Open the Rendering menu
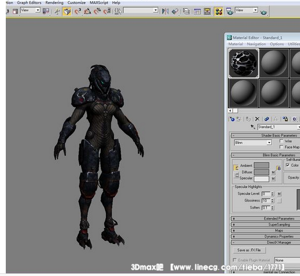The width and height of the screenshot is (300, 276). (x=54, y=3)
